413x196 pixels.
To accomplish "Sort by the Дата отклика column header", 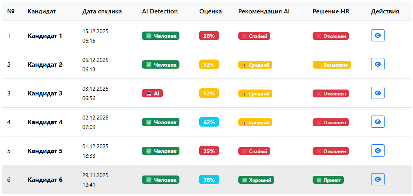I will (x=102, y=11).
